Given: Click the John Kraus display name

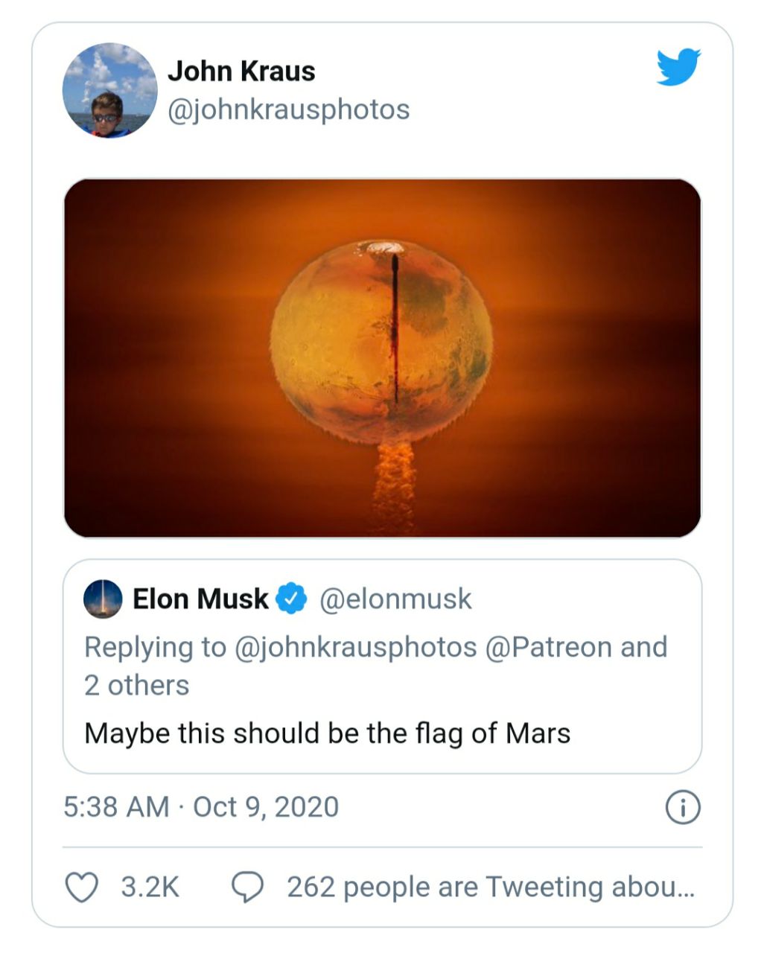Looking at the screenshot, I should pos(241,71).
